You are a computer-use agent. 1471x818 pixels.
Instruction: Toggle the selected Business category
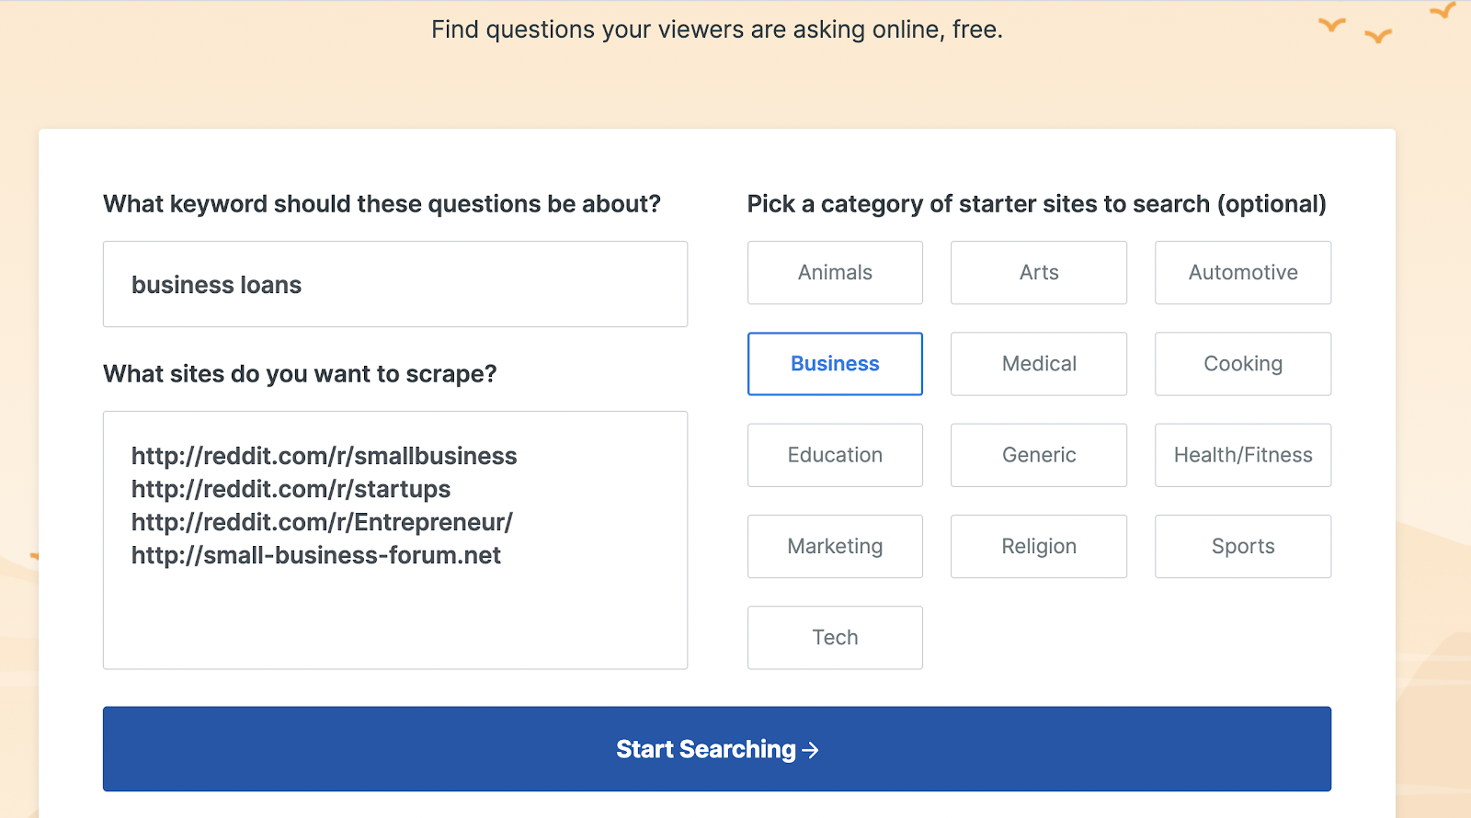[835, 364]
